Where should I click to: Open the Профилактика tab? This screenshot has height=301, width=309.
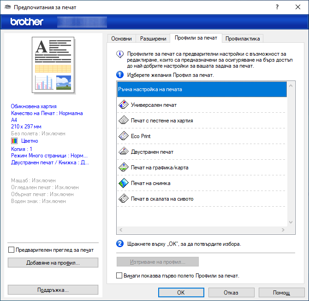(243, 39)
